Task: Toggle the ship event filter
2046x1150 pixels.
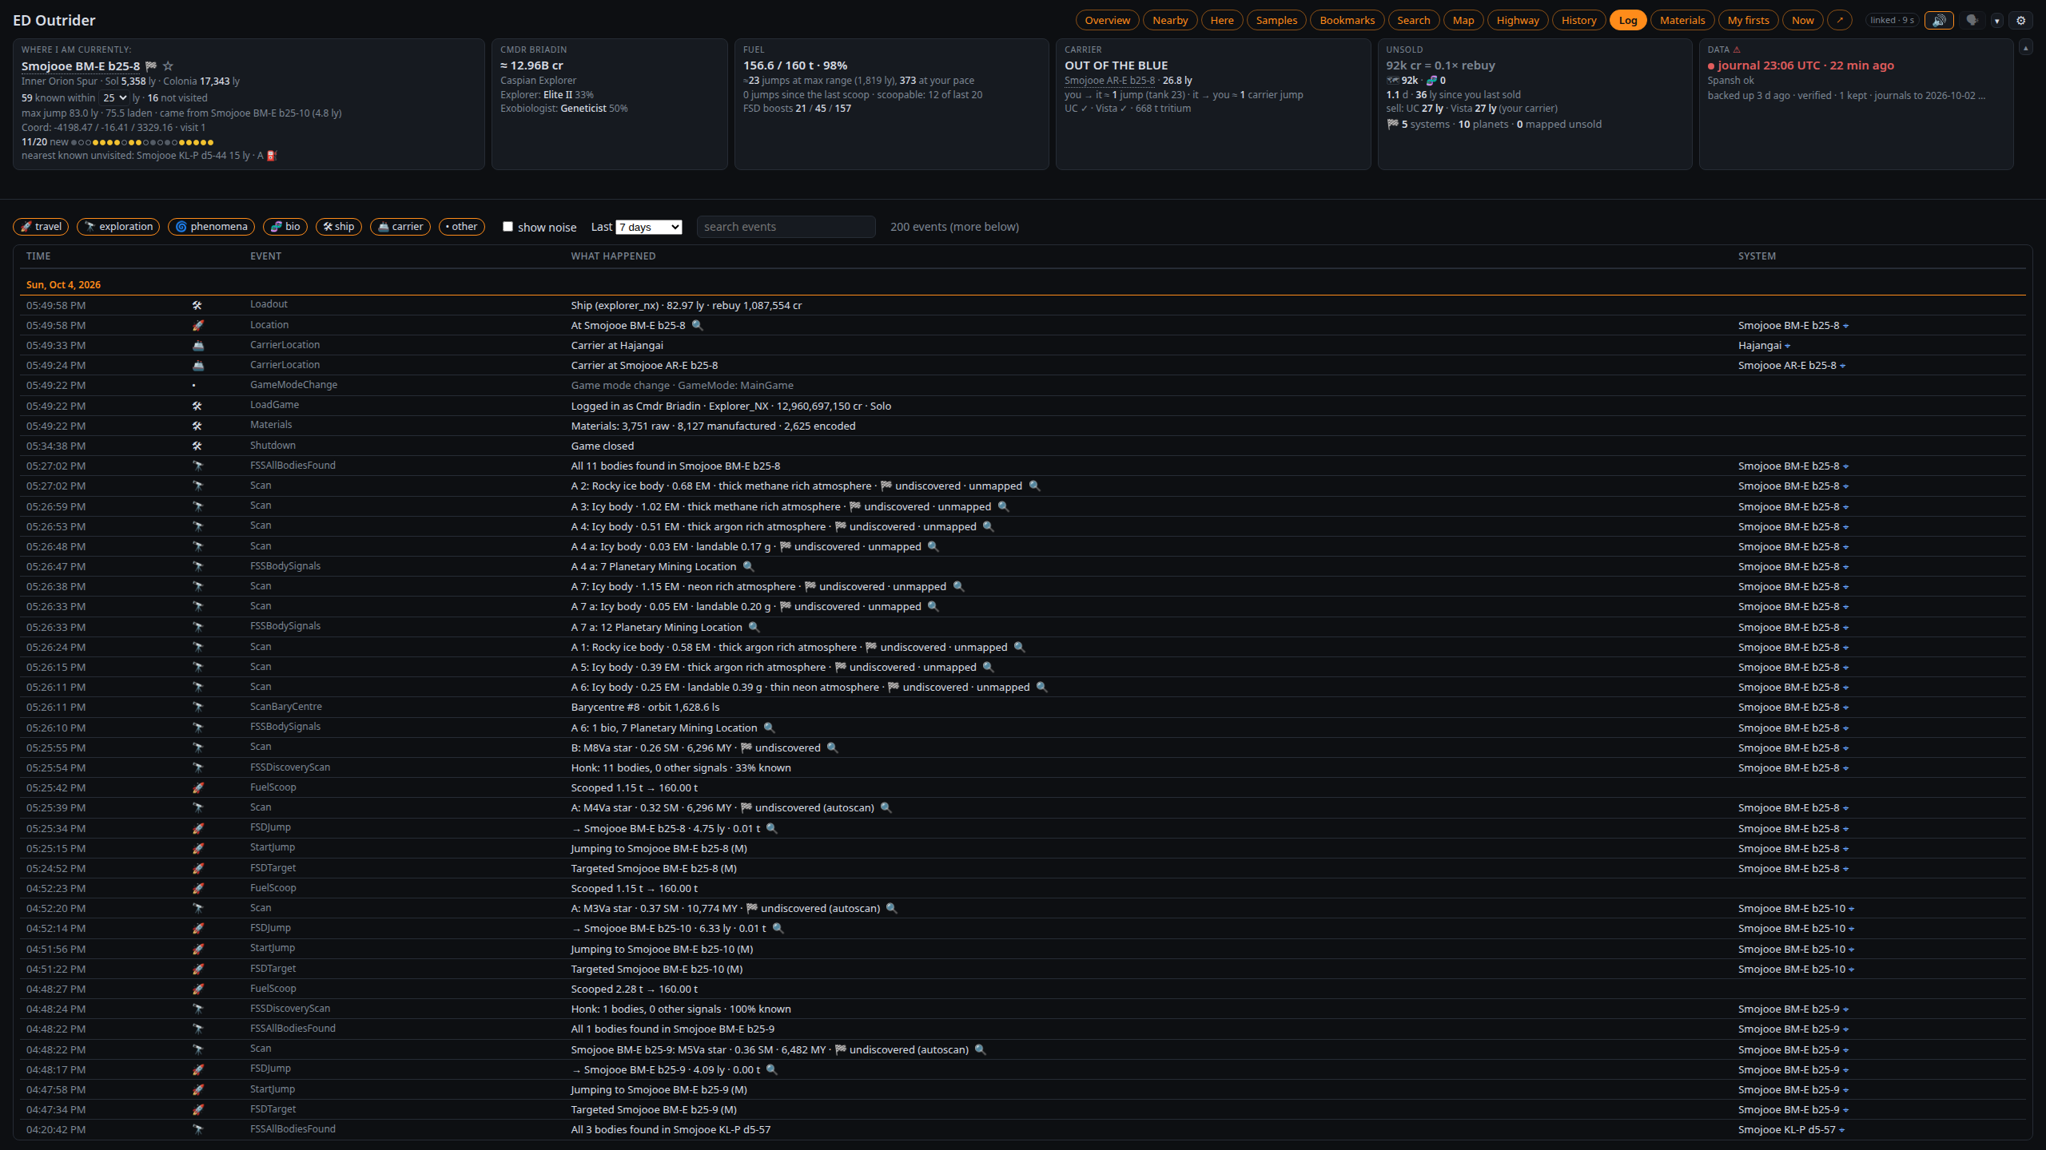Action: point(339,227)
